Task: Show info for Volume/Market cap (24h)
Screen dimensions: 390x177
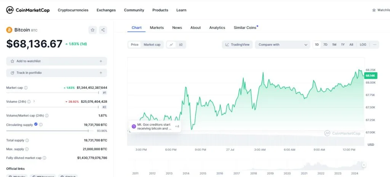Action: (47, 116)
